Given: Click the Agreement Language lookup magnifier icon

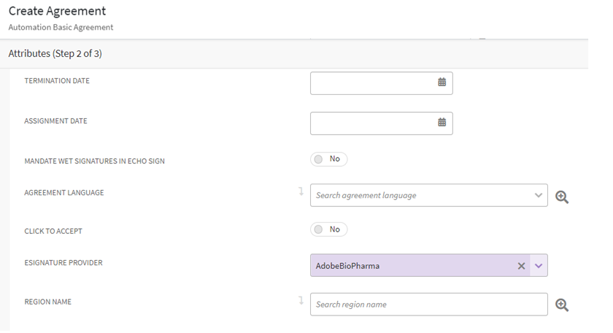Looking at the screenshot, I should [x=562, y=197].
